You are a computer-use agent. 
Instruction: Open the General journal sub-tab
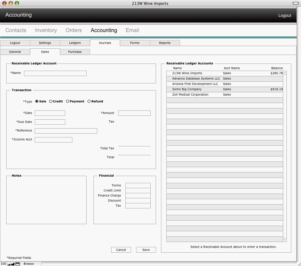coord(15,52)
